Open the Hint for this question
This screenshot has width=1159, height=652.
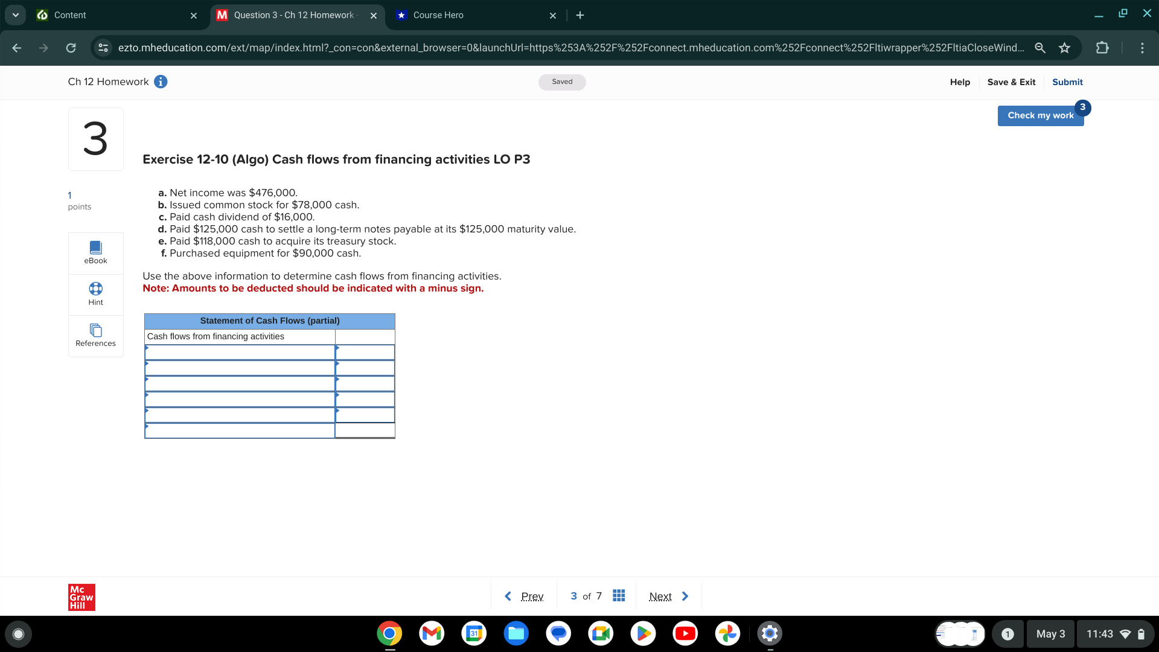click(x=95, y=294)
